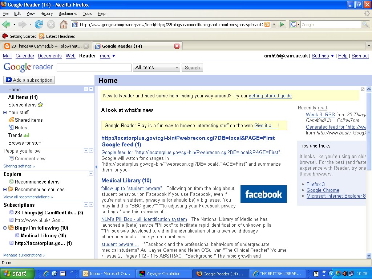Open the Manage subscriptions link
Image resolution: width=372 pixels, height=279 pixels.
[x=24, y=255]
